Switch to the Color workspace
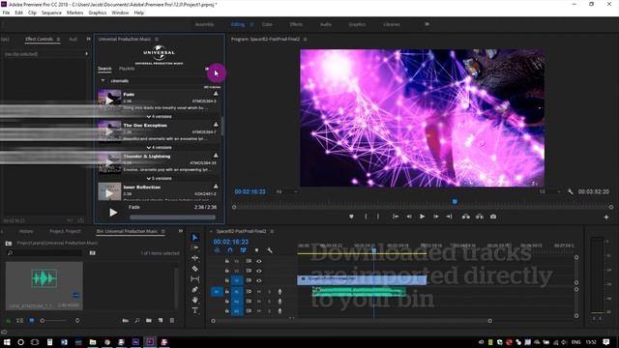Viewport: 619px width, 348px height. [x=267, y=24]
